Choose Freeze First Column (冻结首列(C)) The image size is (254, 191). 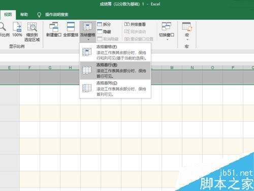click(115, 89)
